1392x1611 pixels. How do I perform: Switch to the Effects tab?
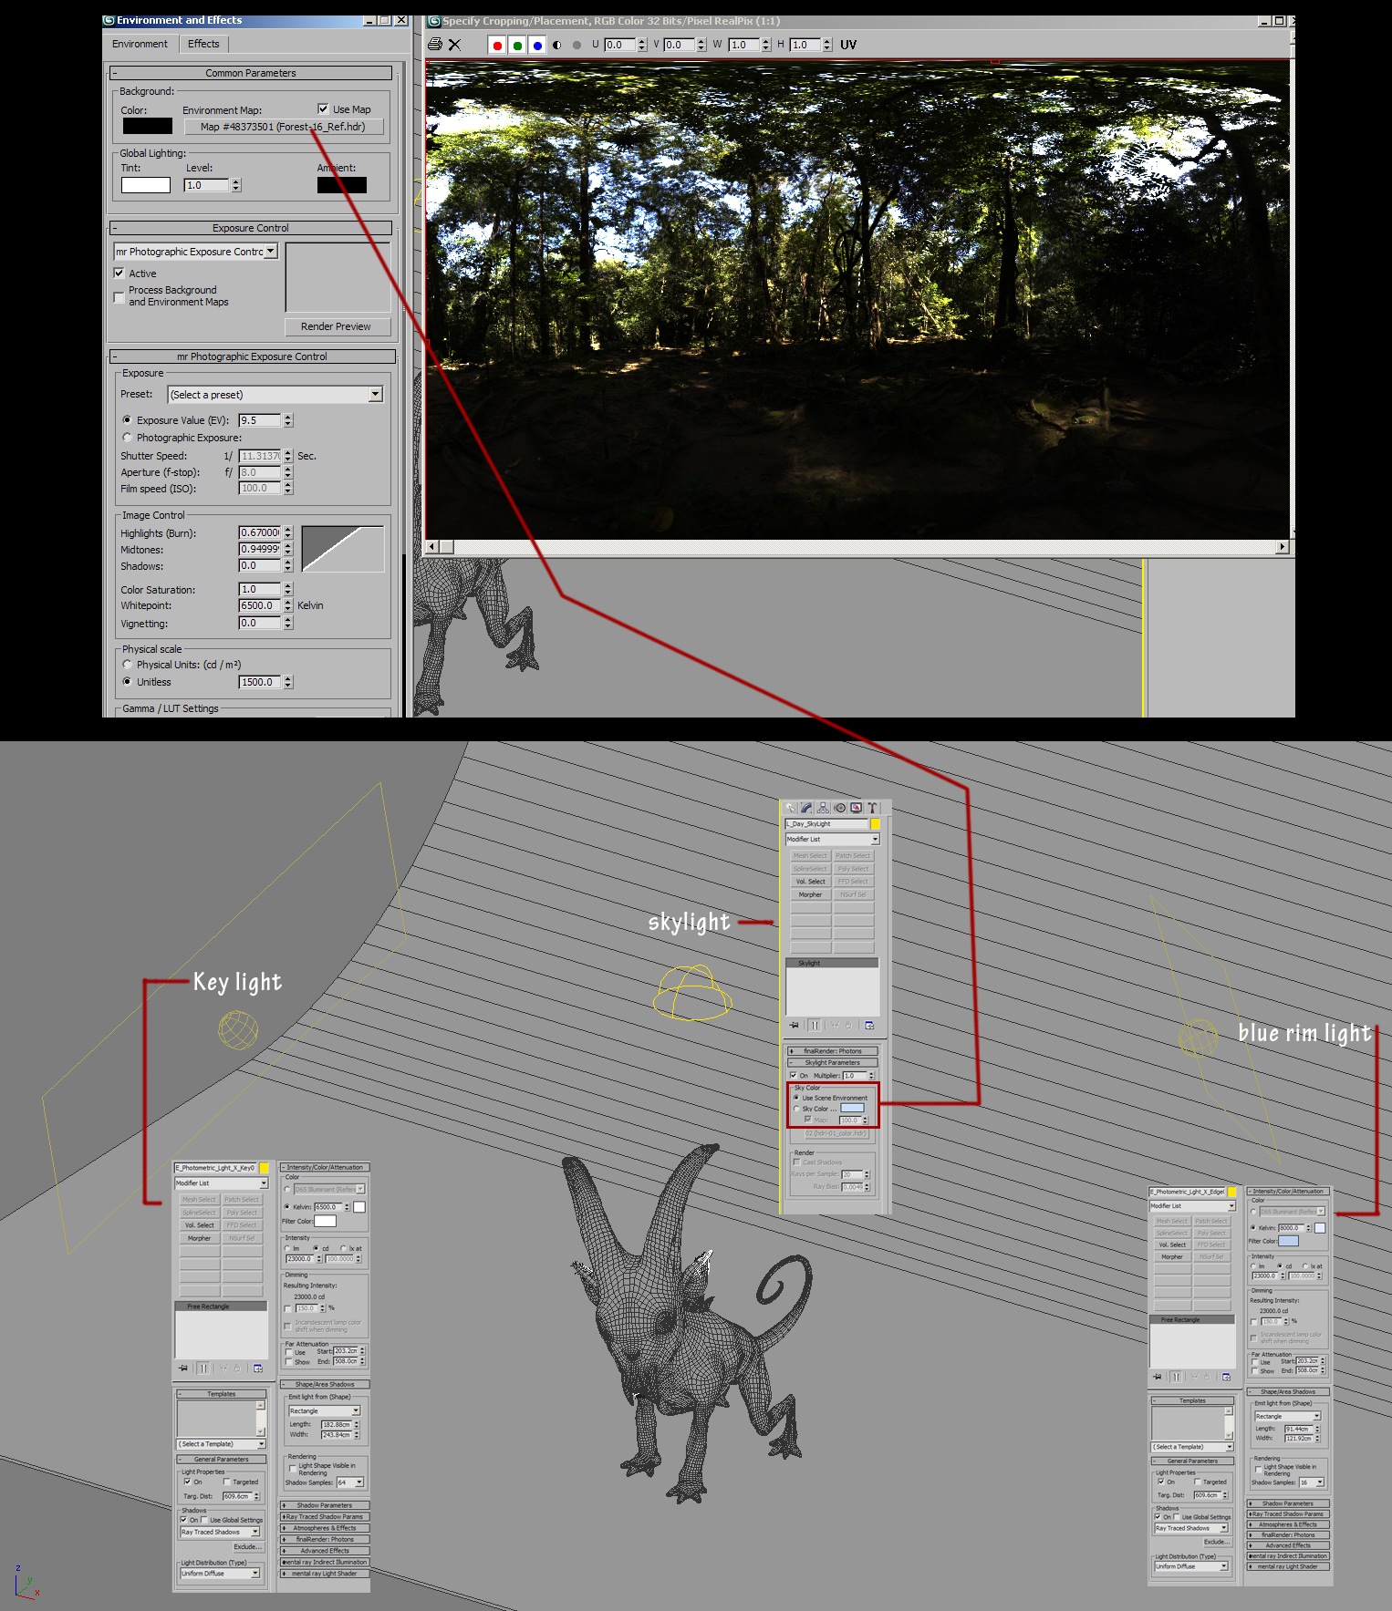coord(203,44)
